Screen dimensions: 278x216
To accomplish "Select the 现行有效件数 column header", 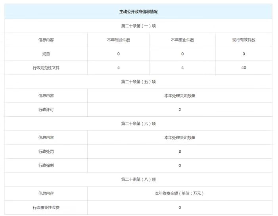I will point(243,40).
